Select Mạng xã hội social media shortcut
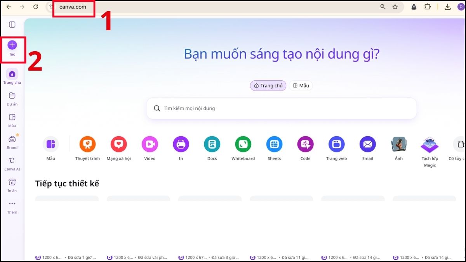466x262 pixels. point(119,148)
